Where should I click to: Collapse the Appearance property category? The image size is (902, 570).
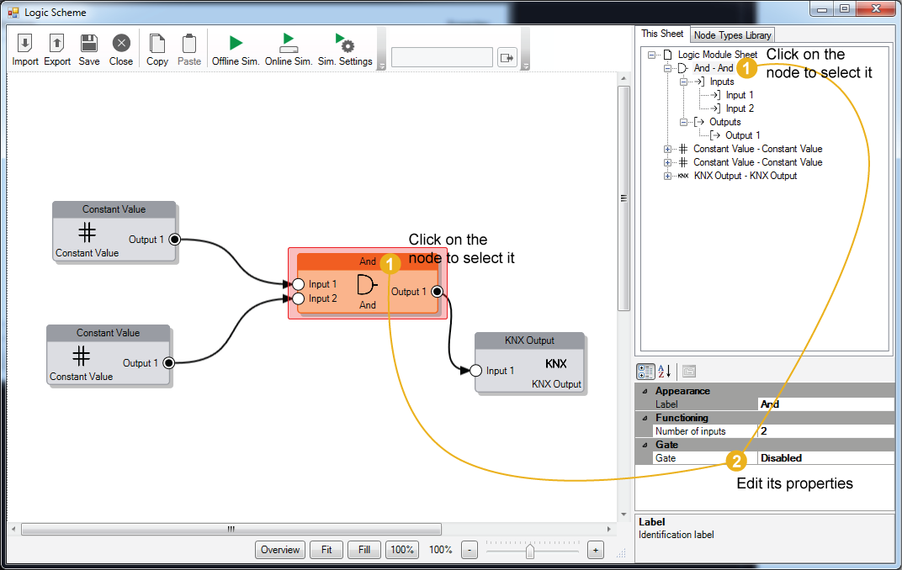pos(645,391)
